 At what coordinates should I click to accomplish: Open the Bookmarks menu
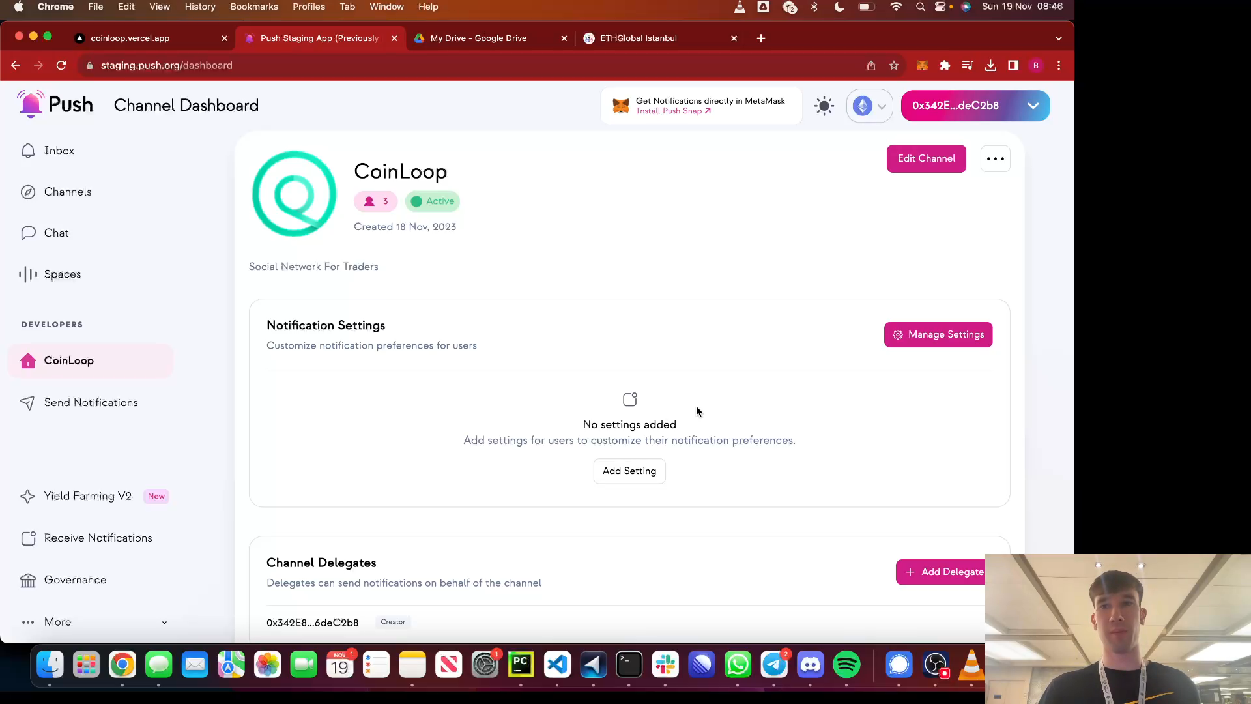254,7
